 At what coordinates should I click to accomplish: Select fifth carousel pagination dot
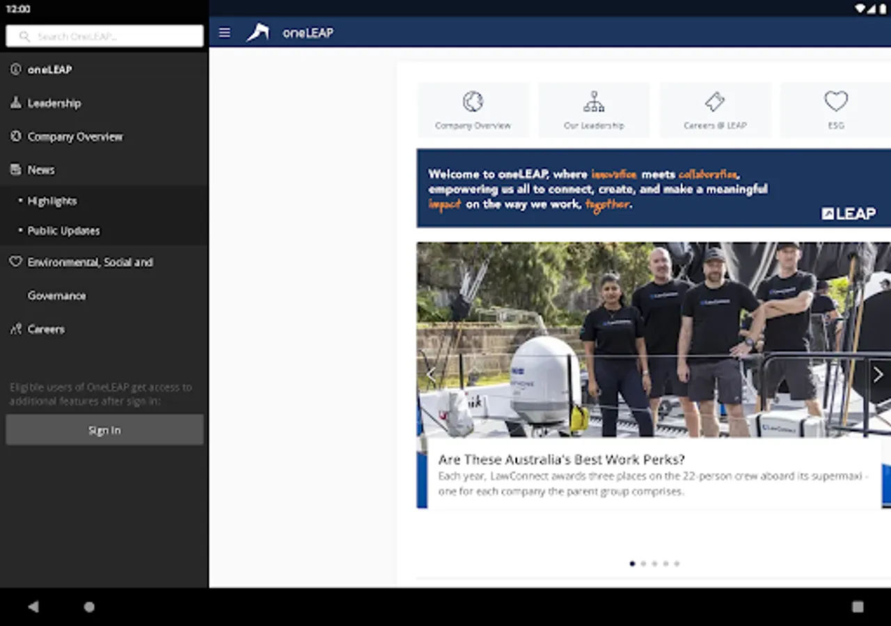point(677,563)
